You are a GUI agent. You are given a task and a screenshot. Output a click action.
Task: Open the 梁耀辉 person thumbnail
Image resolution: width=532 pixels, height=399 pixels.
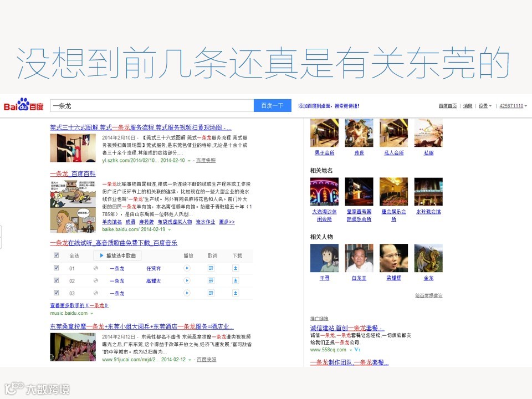(393, 258)
